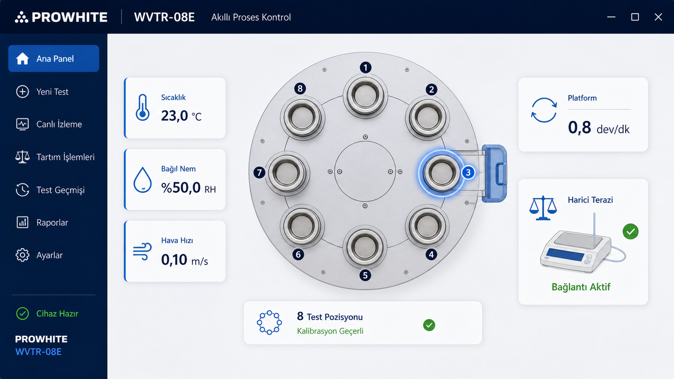Click the Platform rotation arrows icon
This screenshot has width=674, height=379.
(544, 110)
